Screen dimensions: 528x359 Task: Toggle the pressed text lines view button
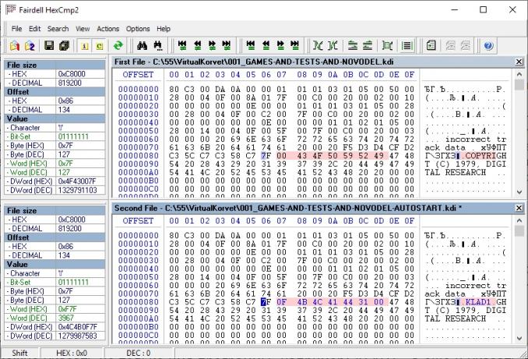tap(407, 46)
